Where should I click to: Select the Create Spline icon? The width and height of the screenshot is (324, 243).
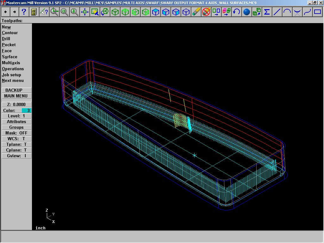tap(308, 12)
